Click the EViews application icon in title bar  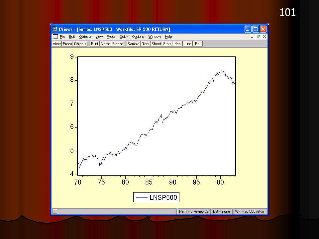point(55,29)
